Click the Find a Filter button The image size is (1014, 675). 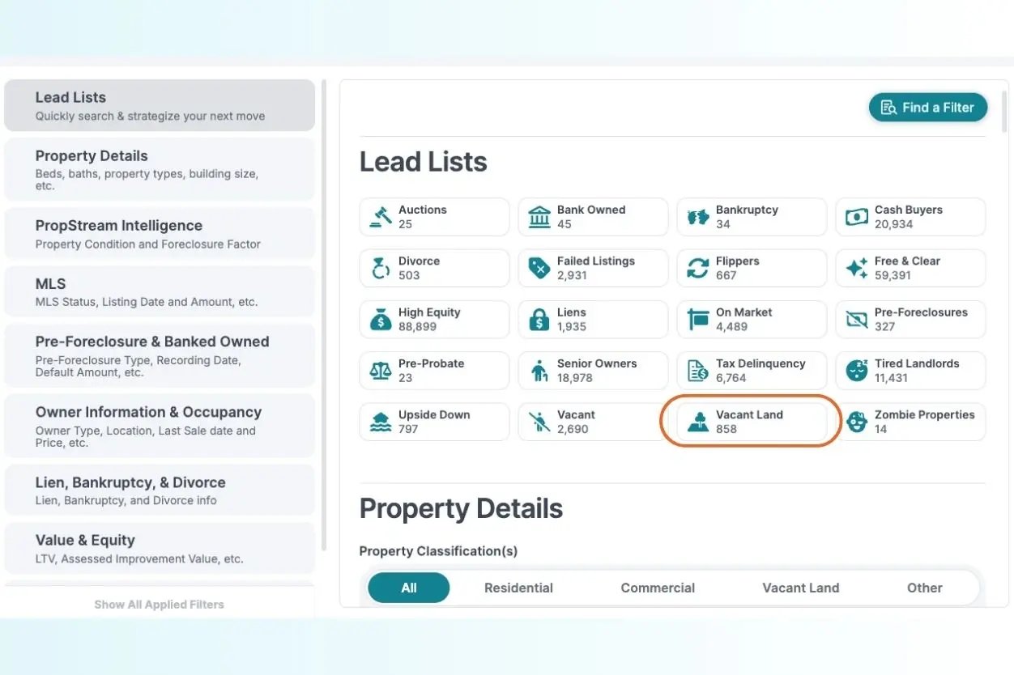tap(928, 107)
